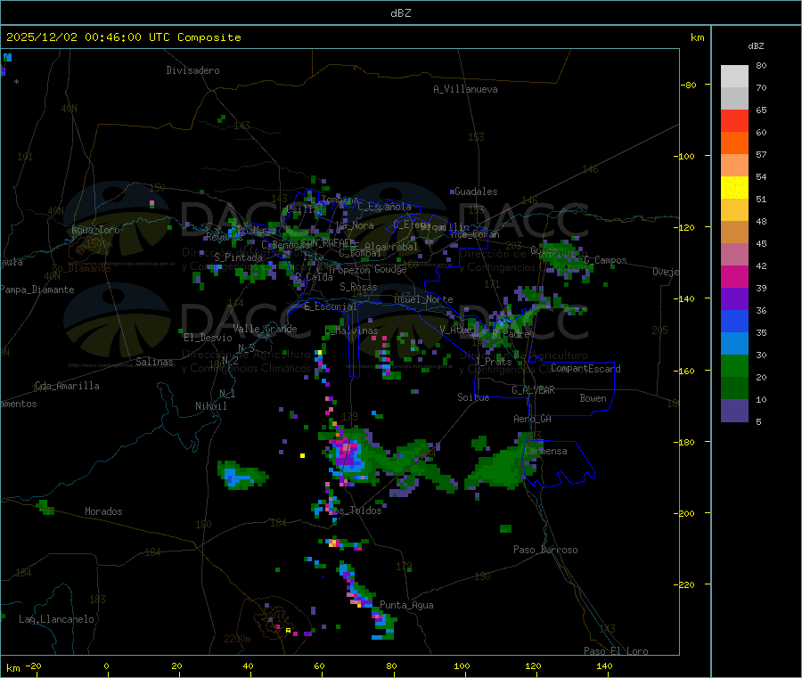802x678 pixels.
Task: Click the Valle_Grande map label
Action: pos(265,329)
